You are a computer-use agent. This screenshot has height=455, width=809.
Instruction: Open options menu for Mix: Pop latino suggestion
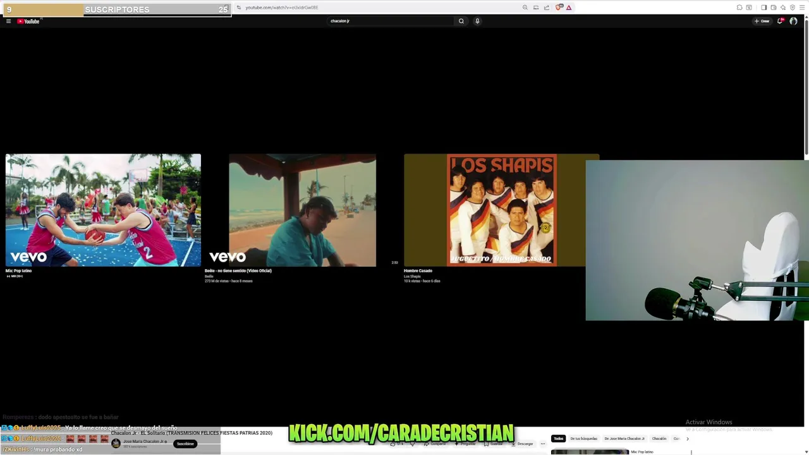point(691,452)
